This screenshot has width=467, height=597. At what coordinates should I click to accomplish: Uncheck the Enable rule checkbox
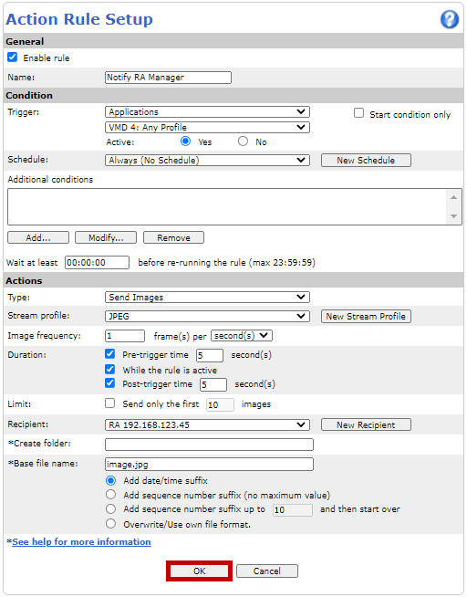13,58
